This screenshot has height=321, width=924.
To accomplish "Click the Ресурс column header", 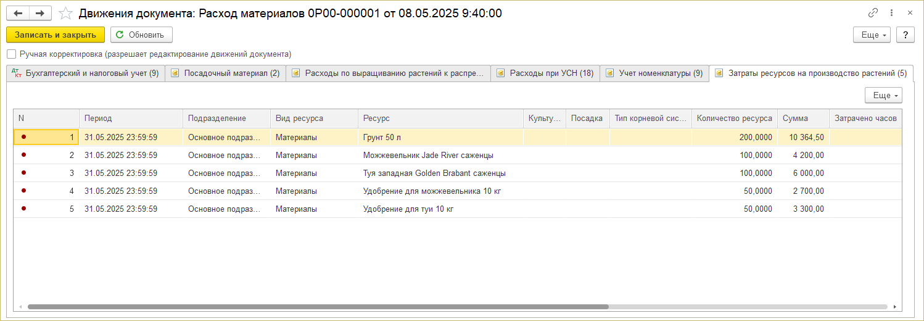I will [x=440, y=118].
